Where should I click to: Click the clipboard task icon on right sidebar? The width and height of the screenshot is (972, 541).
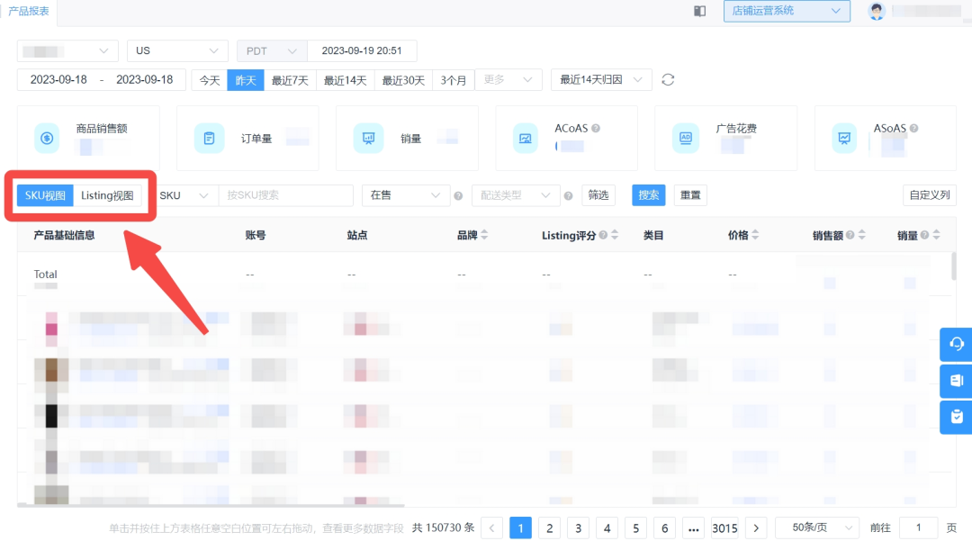(955, 418)
